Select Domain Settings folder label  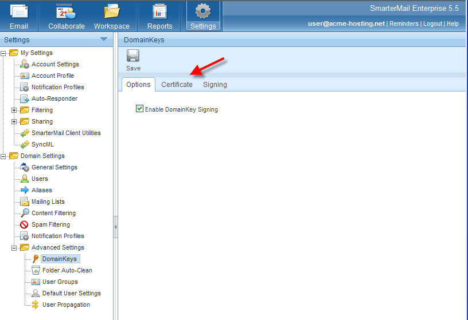pos(42,156)
